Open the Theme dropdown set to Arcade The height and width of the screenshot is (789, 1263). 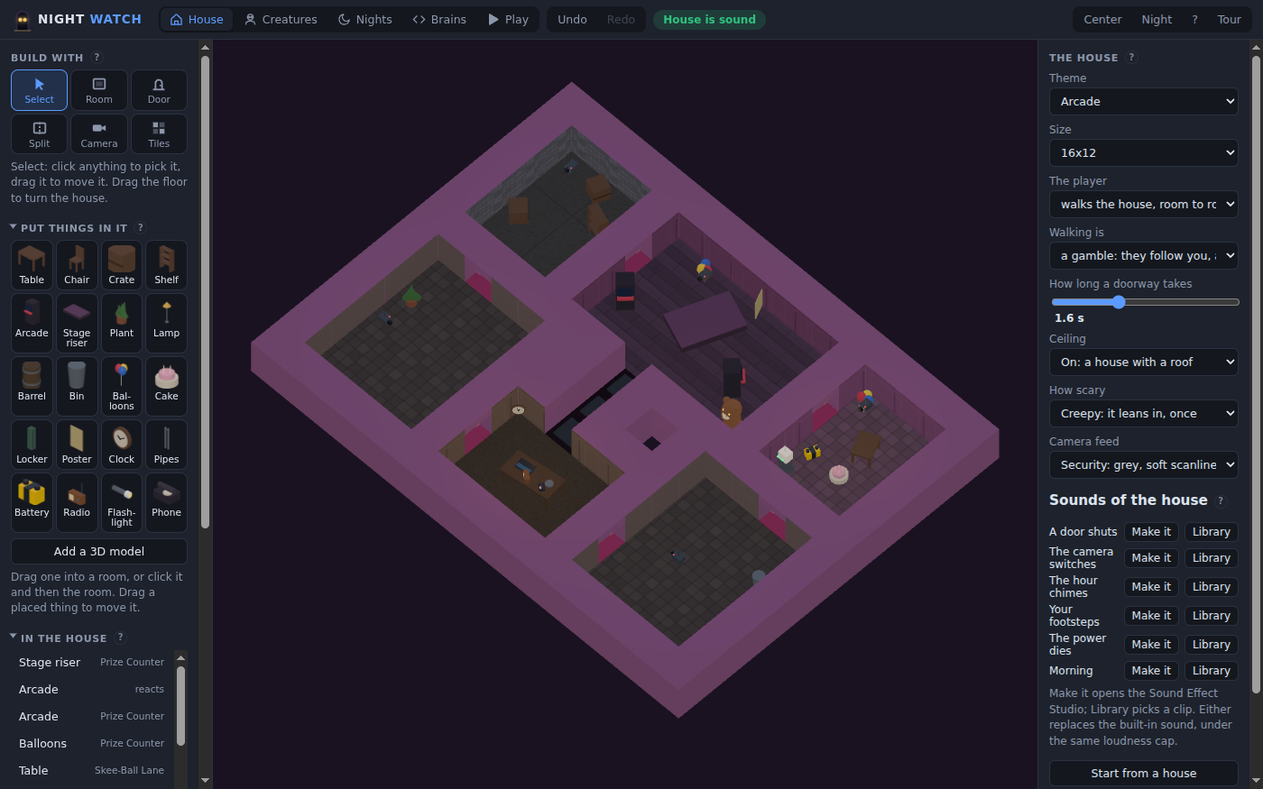click(1144, 102)
